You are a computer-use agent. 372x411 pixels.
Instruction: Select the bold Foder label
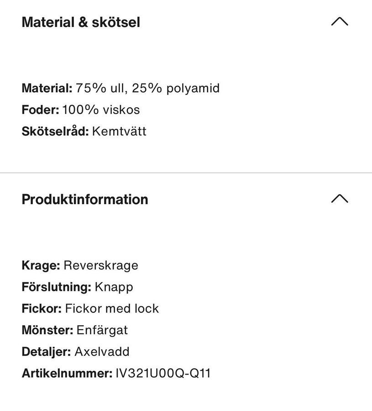click(x=40, y=110)
